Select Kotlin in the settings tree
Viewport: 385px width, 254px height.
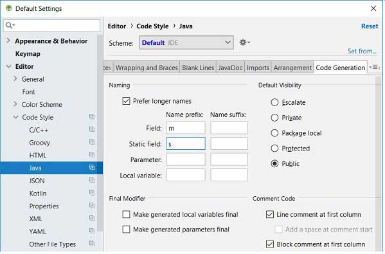point(38,194)
